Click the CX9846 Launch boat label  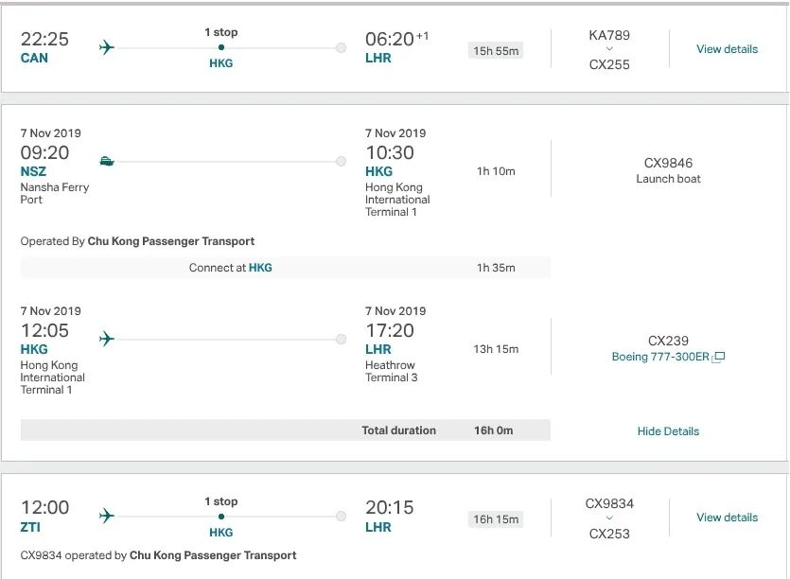668,170
